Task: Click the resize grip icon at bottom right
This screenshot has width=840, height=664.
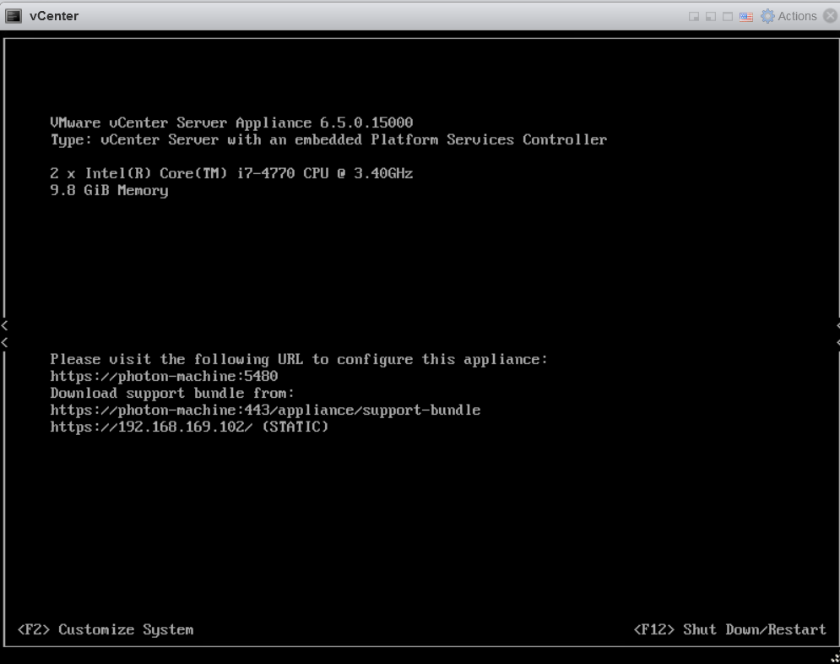Action: pyautogui.click(x=834, y=657)
